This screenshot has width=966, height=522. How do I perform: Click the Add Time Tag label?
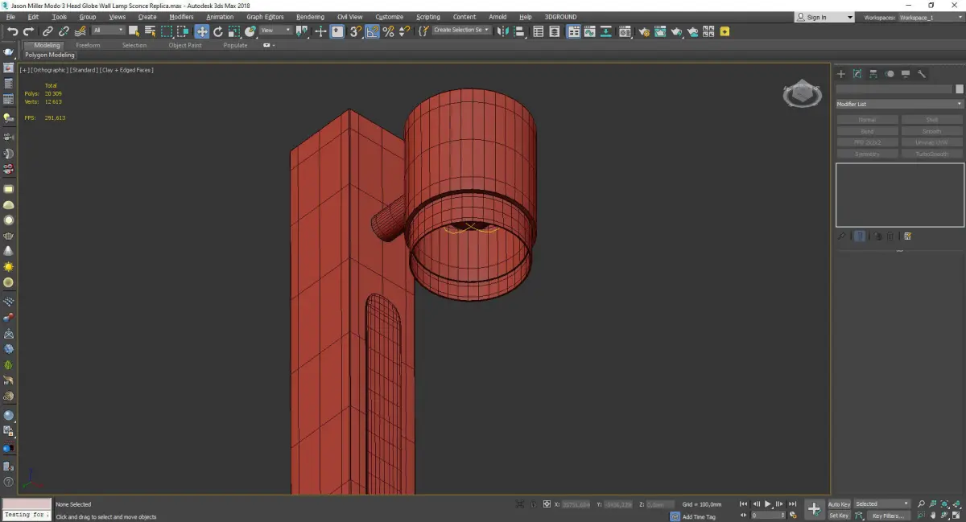698,516
